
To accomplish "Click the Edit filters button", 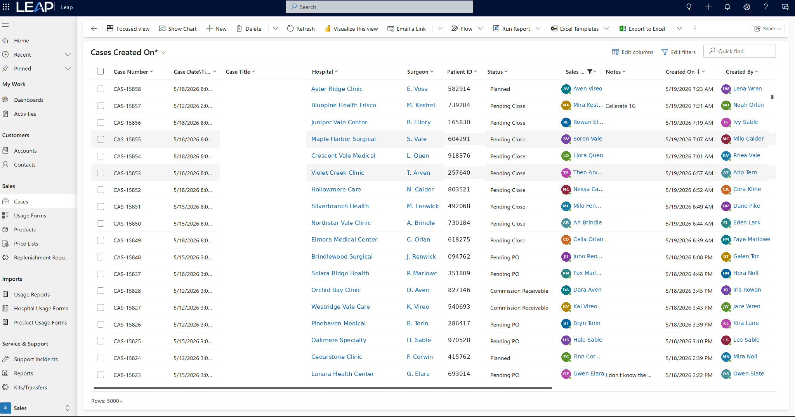I will click(x=679, y=52).
